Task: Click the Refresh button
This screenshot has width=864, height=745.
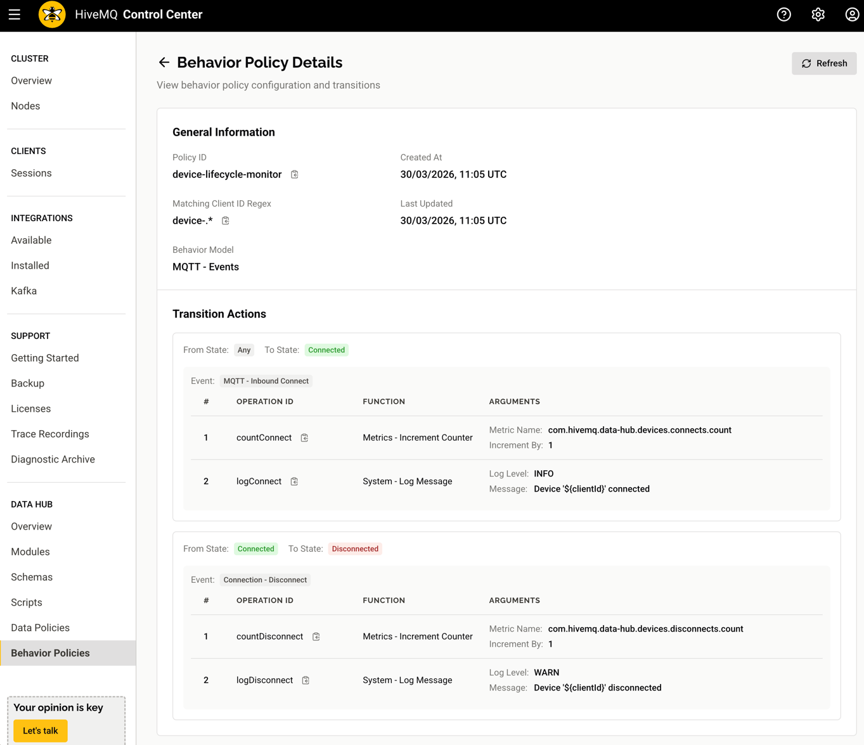Action: 823,63
